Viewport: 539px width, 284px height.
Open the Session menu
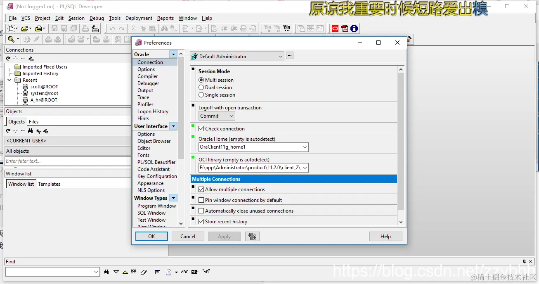(76, 18)
